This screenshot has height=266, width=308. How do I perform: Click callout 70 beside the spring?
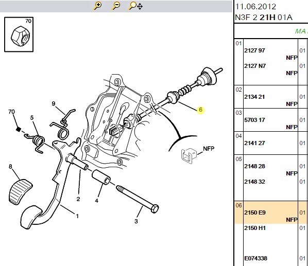12,112
